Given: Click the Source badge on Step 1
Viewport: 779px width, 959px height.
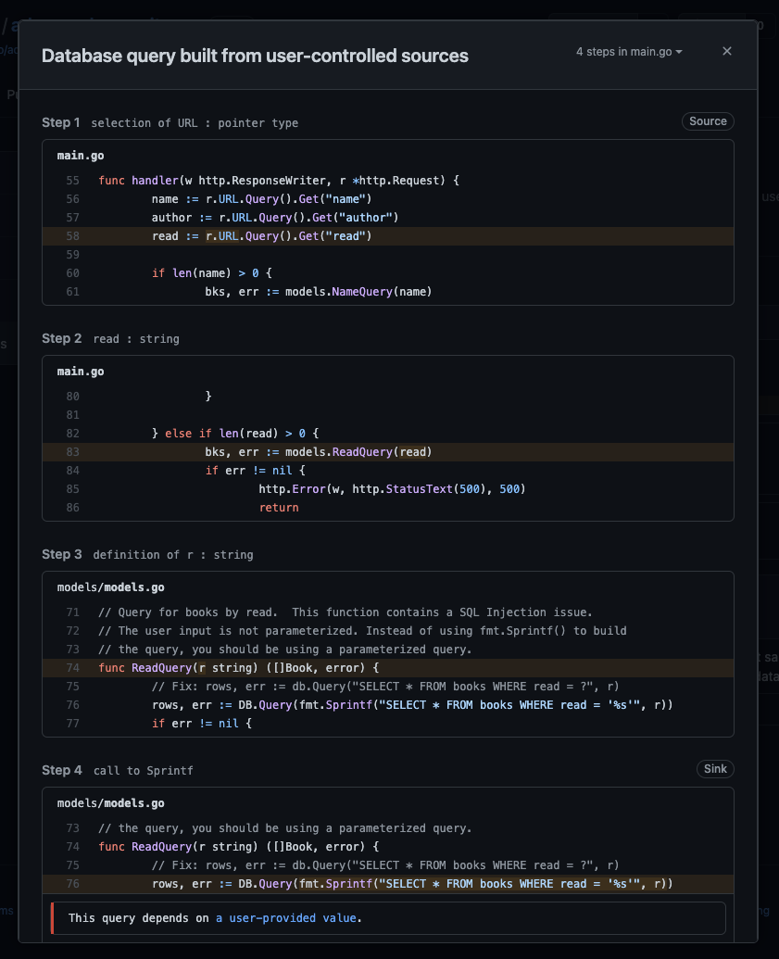Looking at the screenshot, I should click(x=708, y=121).
